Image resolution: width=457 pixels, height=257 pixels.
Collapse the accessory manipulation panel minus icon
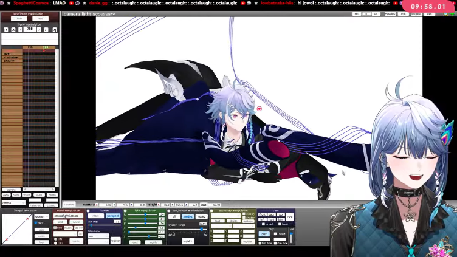pyautogui.click(x=212, y=211)
